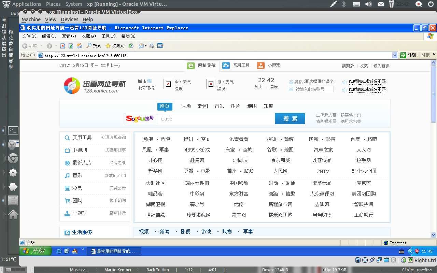Screen dimensions: 437x273
Task: Click VirtualBox optical disc status icon
Action: coord(365,260)
